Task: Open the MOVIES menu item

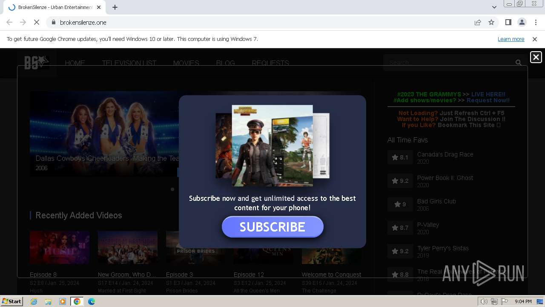Action: (x=186, y=63)
